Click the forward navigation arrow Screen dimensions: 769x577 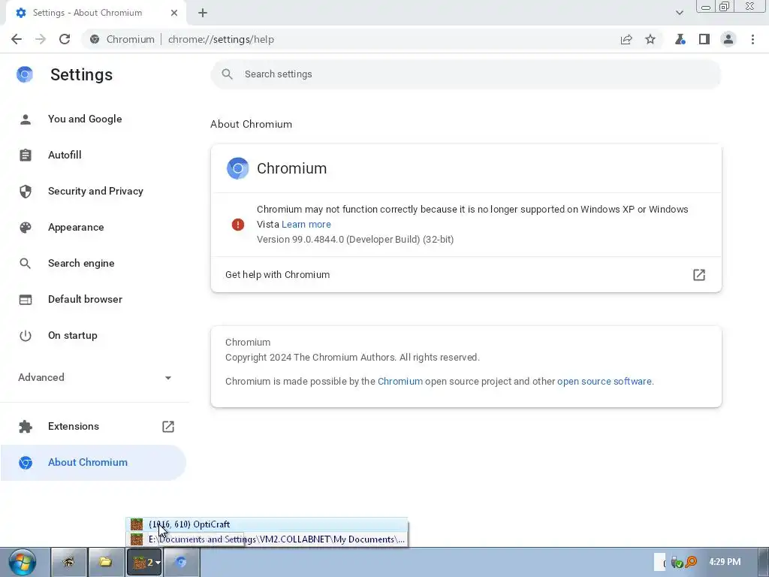41,39
